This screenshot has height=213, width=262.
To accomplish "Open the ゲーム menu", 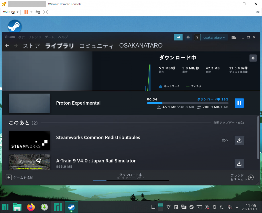I will pos(50,37).
